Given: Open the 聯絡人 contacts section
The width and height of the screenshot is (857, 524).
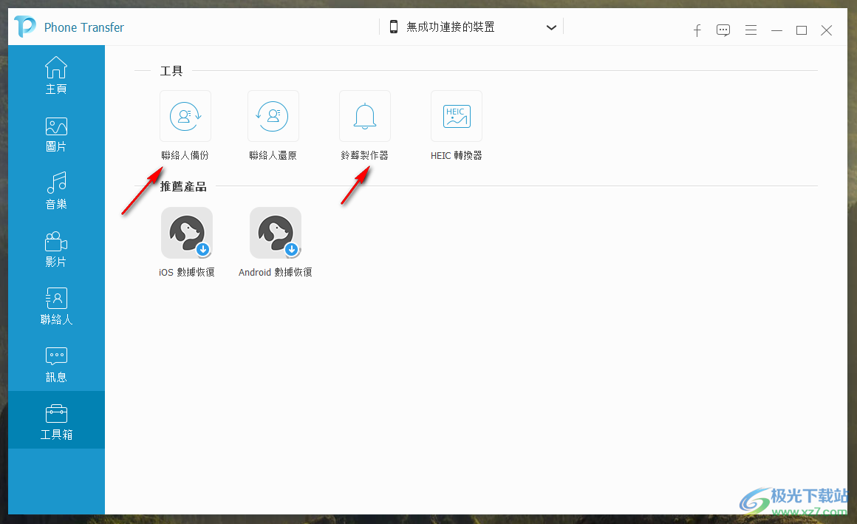Looking at the screenshot, I should 56,306.
